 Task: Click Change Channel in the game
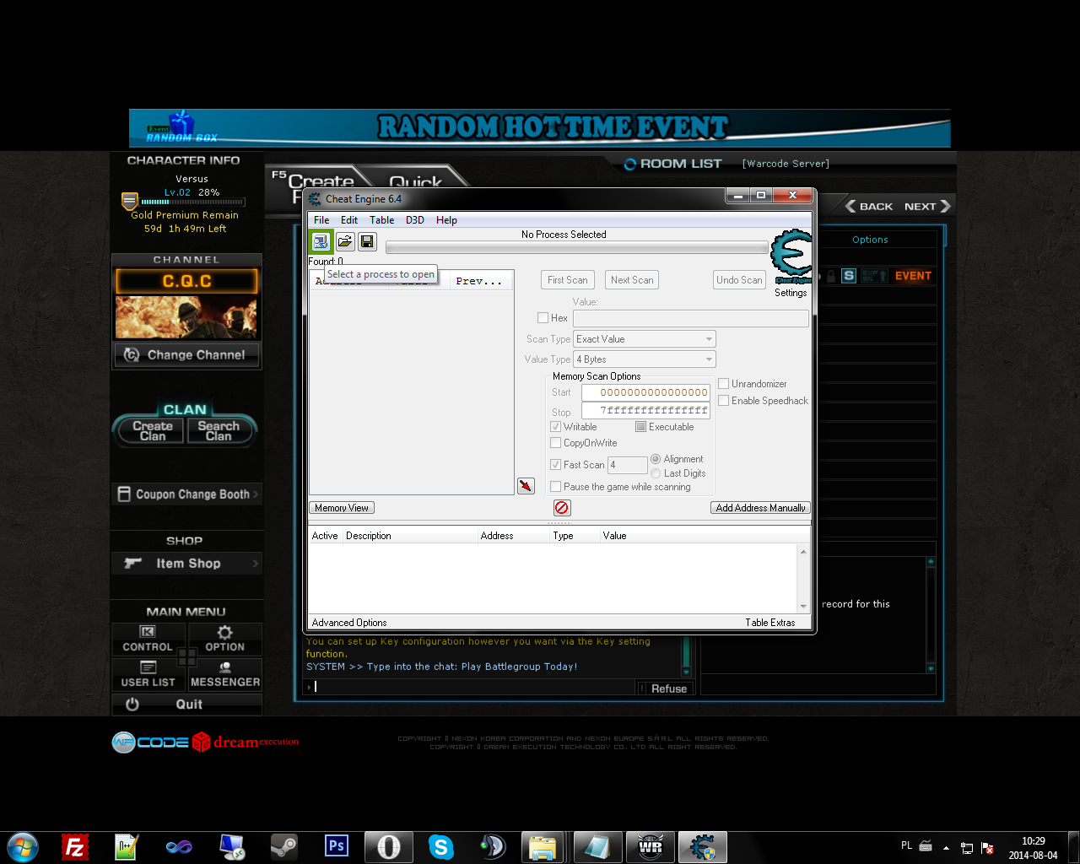point(187,355)
